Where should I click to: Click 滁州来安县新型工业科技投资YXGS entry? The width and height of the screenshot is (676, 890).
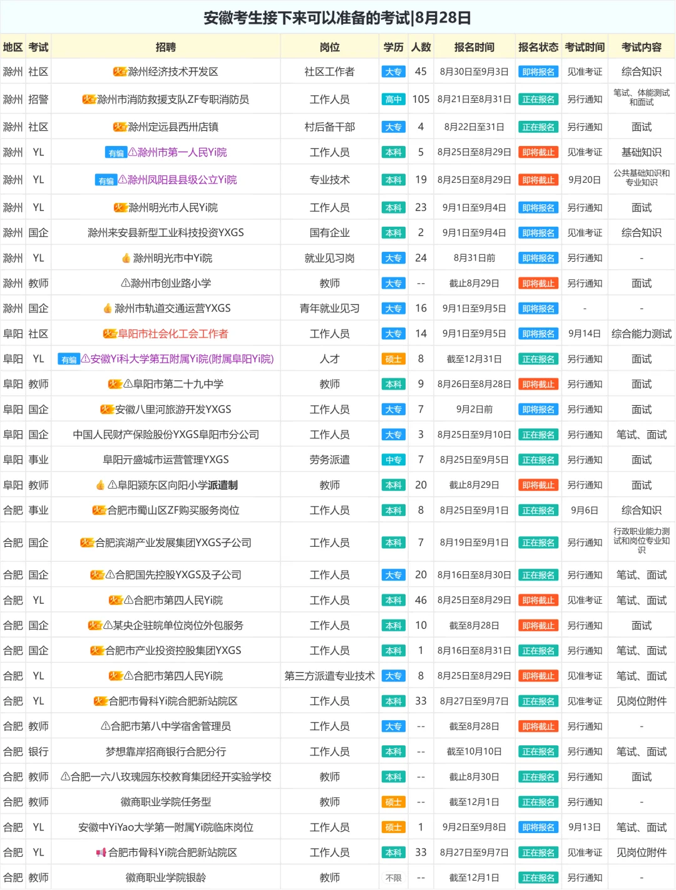click(166, 232)
